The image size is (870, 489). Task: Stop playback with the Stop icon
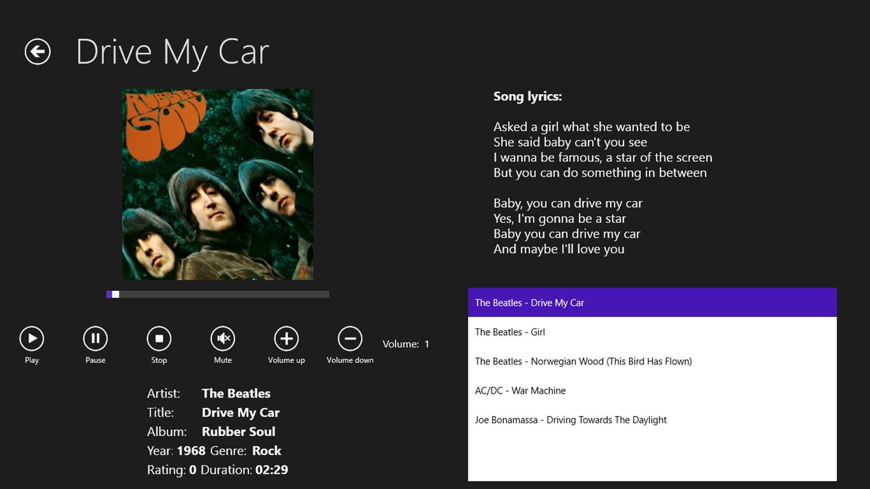click(159, 339)
